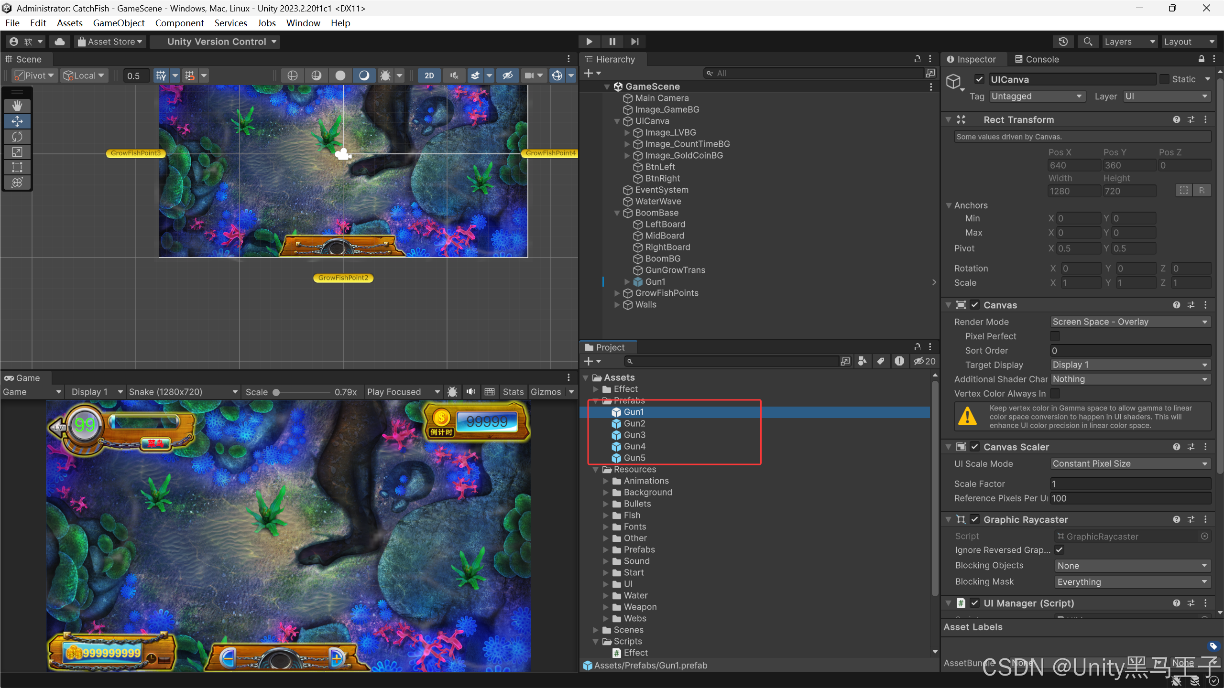Toggle mute audio icon in Game view
The width and height of the screenshot is (1224, 688).
click(x=471, y=392)
